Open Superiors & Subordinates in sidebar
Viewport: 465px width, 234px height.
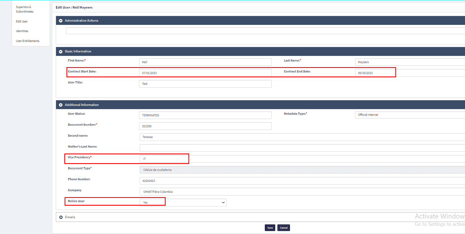click(x=25, y=9)
